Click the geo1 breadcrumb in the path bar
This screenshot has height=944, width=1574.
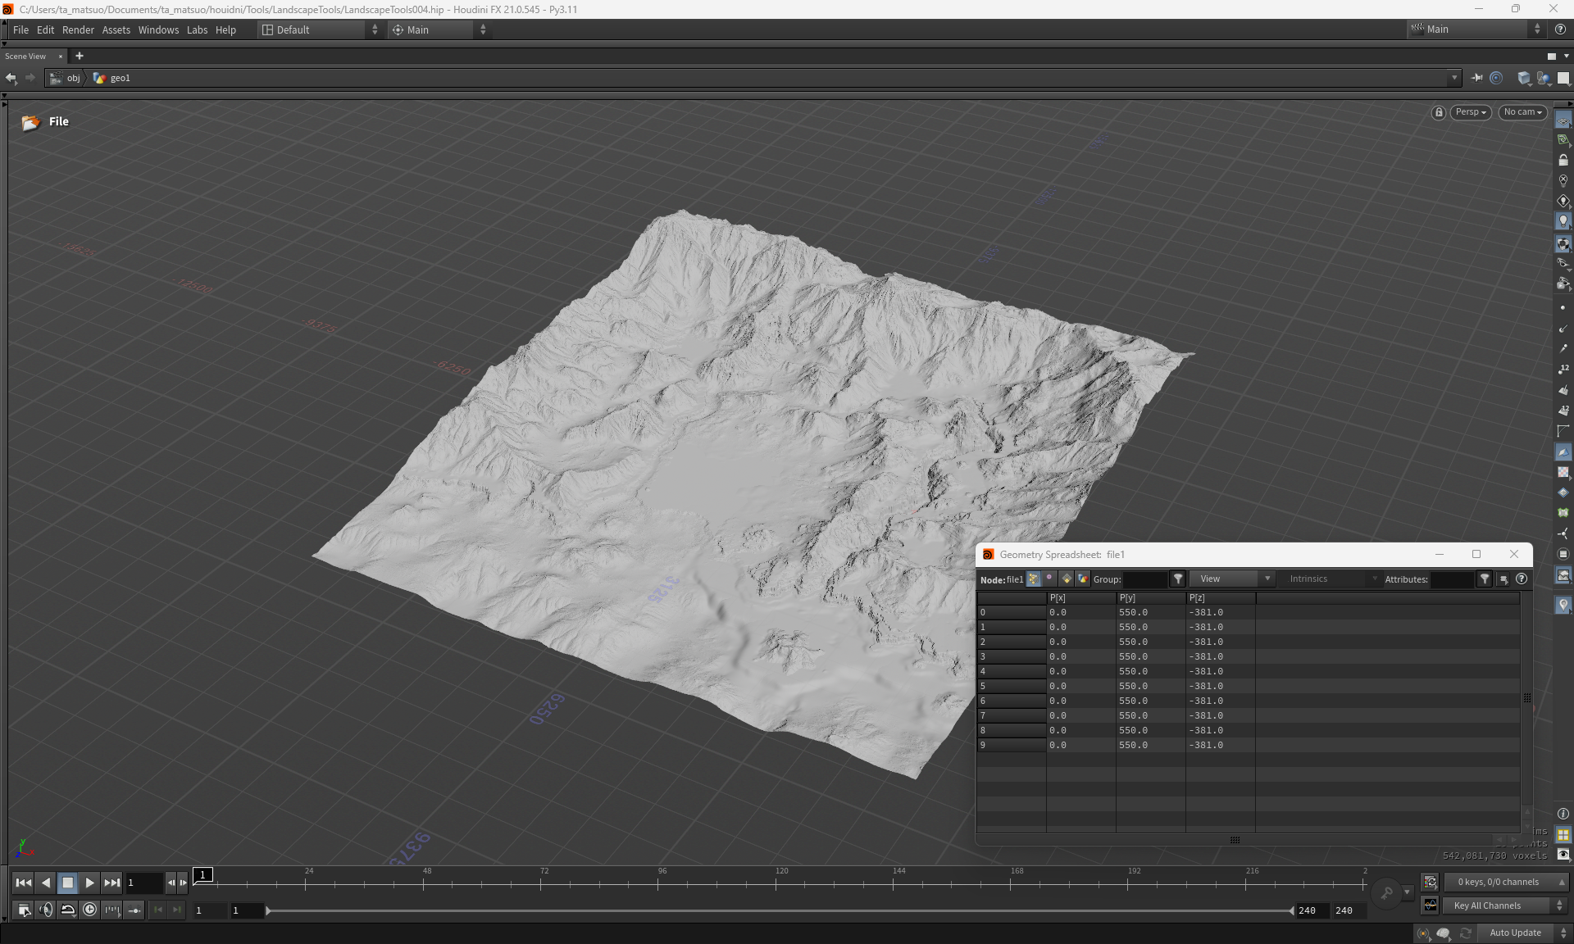[121, 78]
